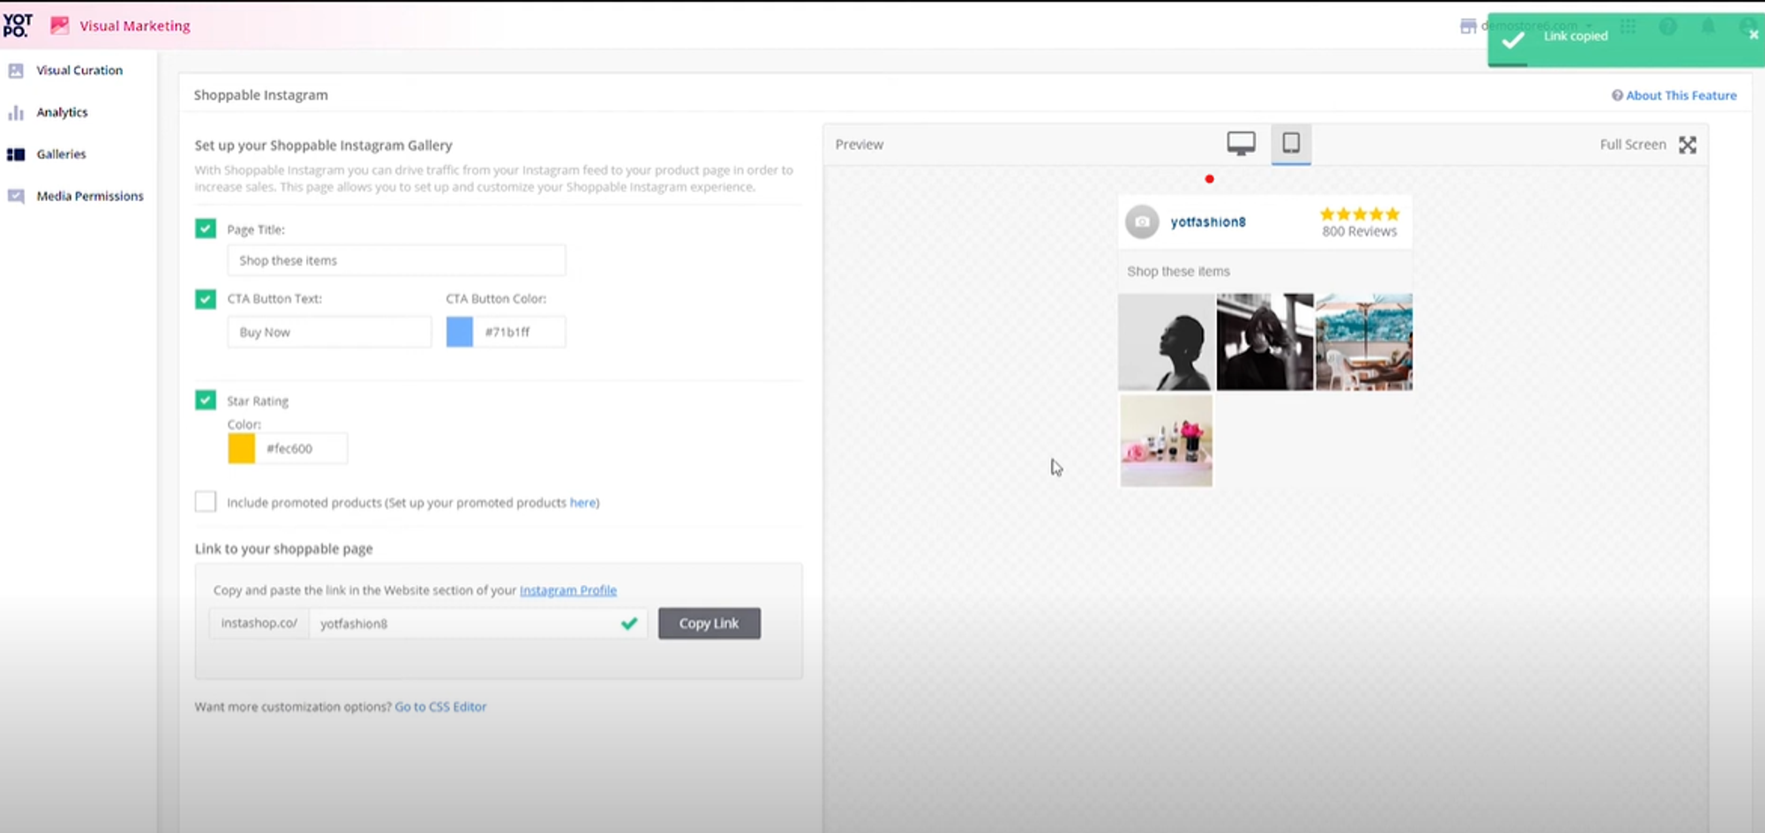
Task: Click the #71b1ff color hex field
Action: coord(520,332)
